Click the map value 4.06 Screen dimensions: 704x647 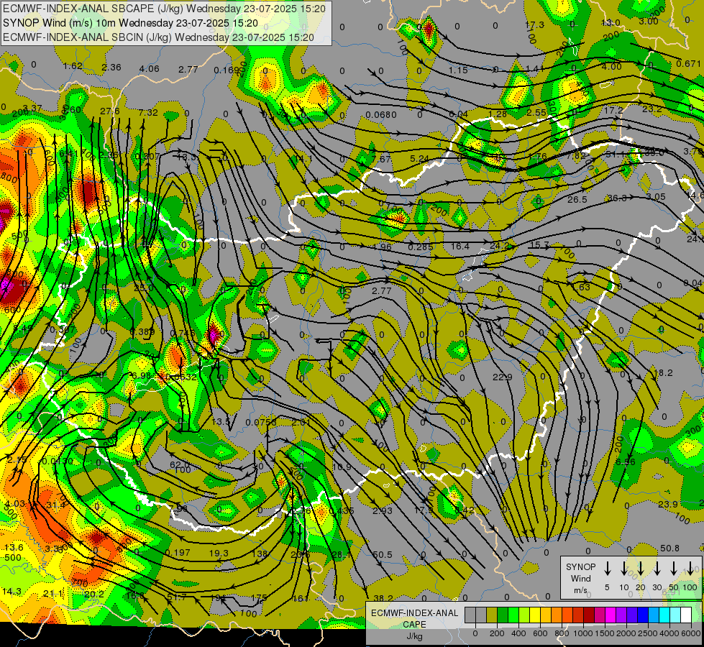(x=149, y=69)
